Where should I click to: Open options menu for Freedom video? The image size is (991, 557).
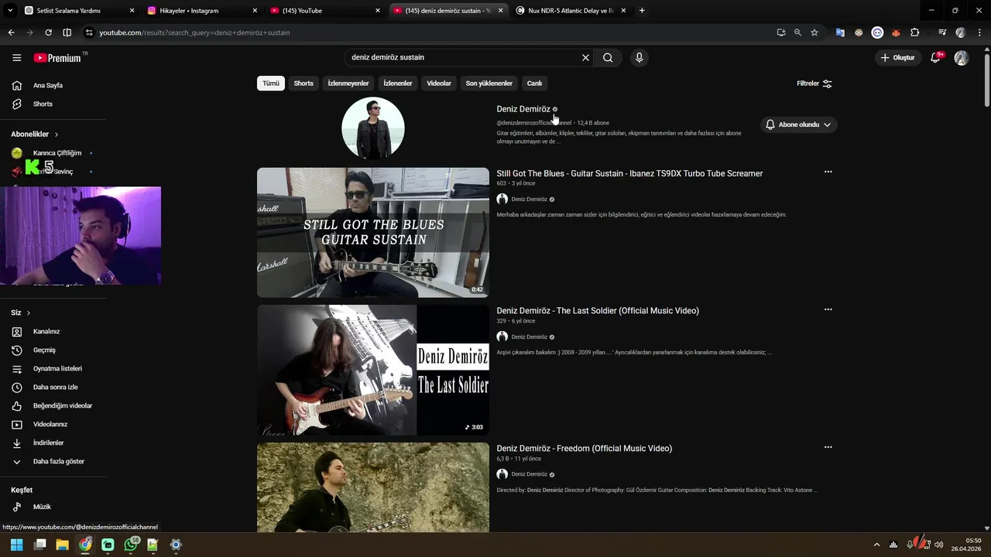828,447
